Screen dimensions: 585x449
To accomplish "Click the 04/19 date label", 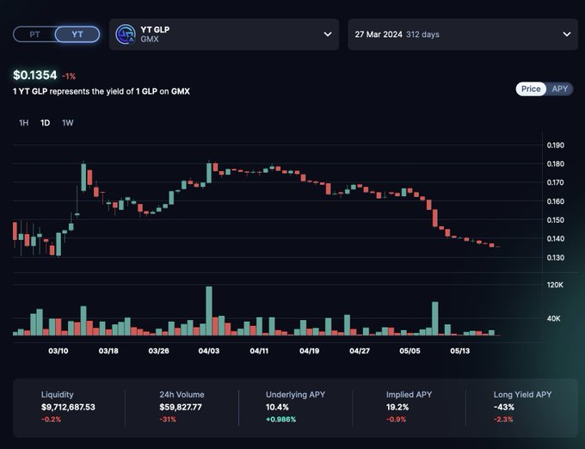I will (x=310, y=351).
